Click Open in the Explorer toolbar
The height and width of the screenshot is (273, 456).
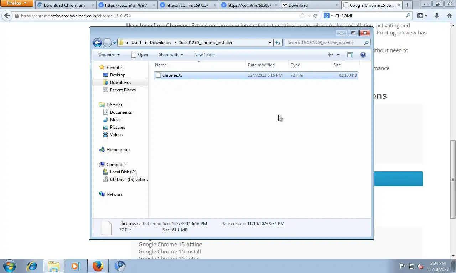[x=140, y=55]
